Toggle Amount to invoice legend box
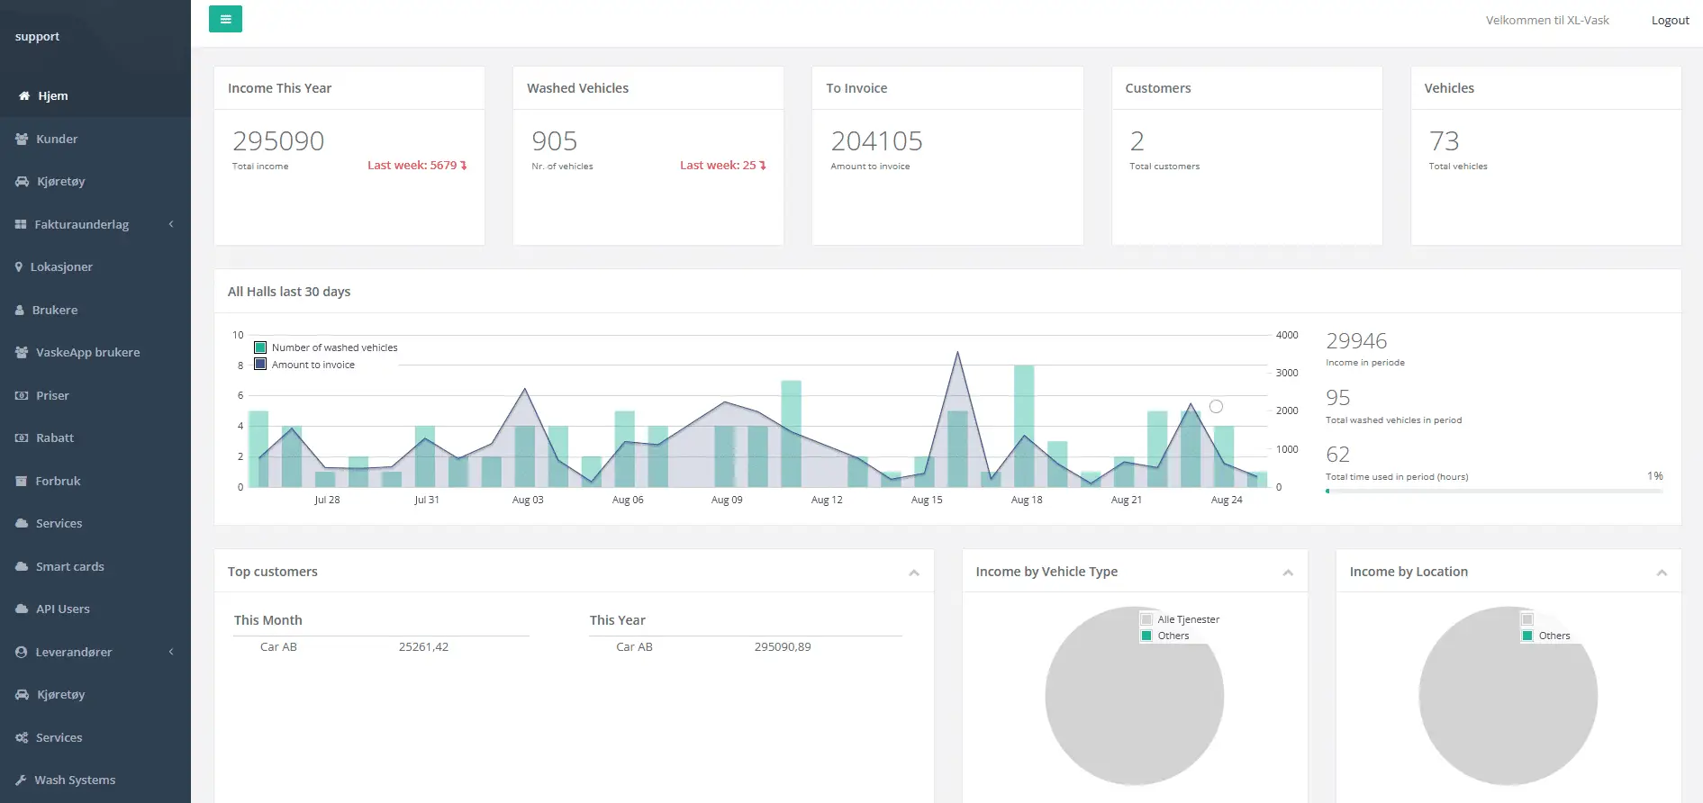Viewport: 1703px width, 803px height. click(260, 365)
